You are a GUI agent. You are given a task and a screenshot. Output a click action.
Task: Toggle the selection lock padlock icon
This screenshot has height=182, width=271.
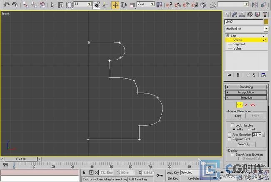click(84, 172)
